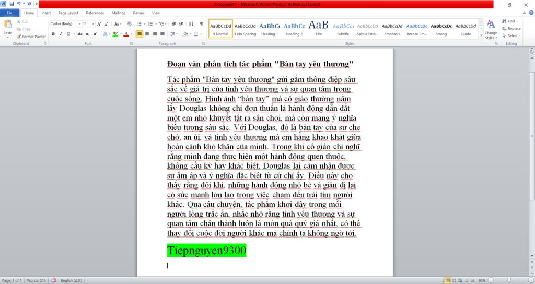Decrease the paragraph indent
This screenshot has width=535, height=284.
coord(174,24)
